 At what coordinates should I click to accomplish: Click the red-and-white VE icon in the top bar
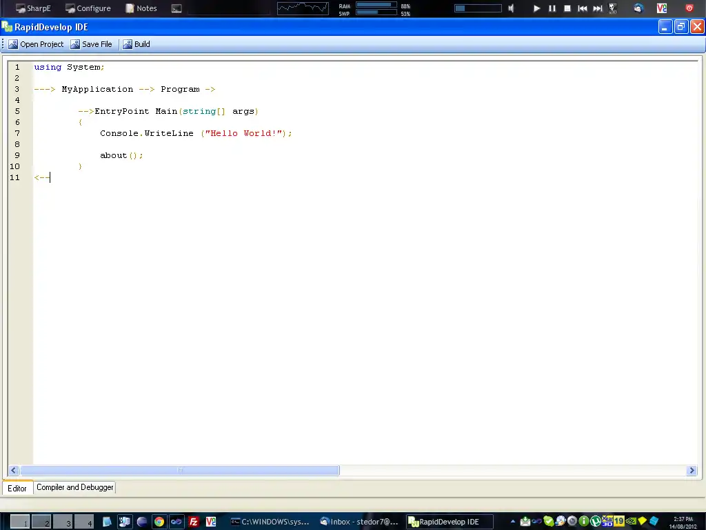(661, 8)
